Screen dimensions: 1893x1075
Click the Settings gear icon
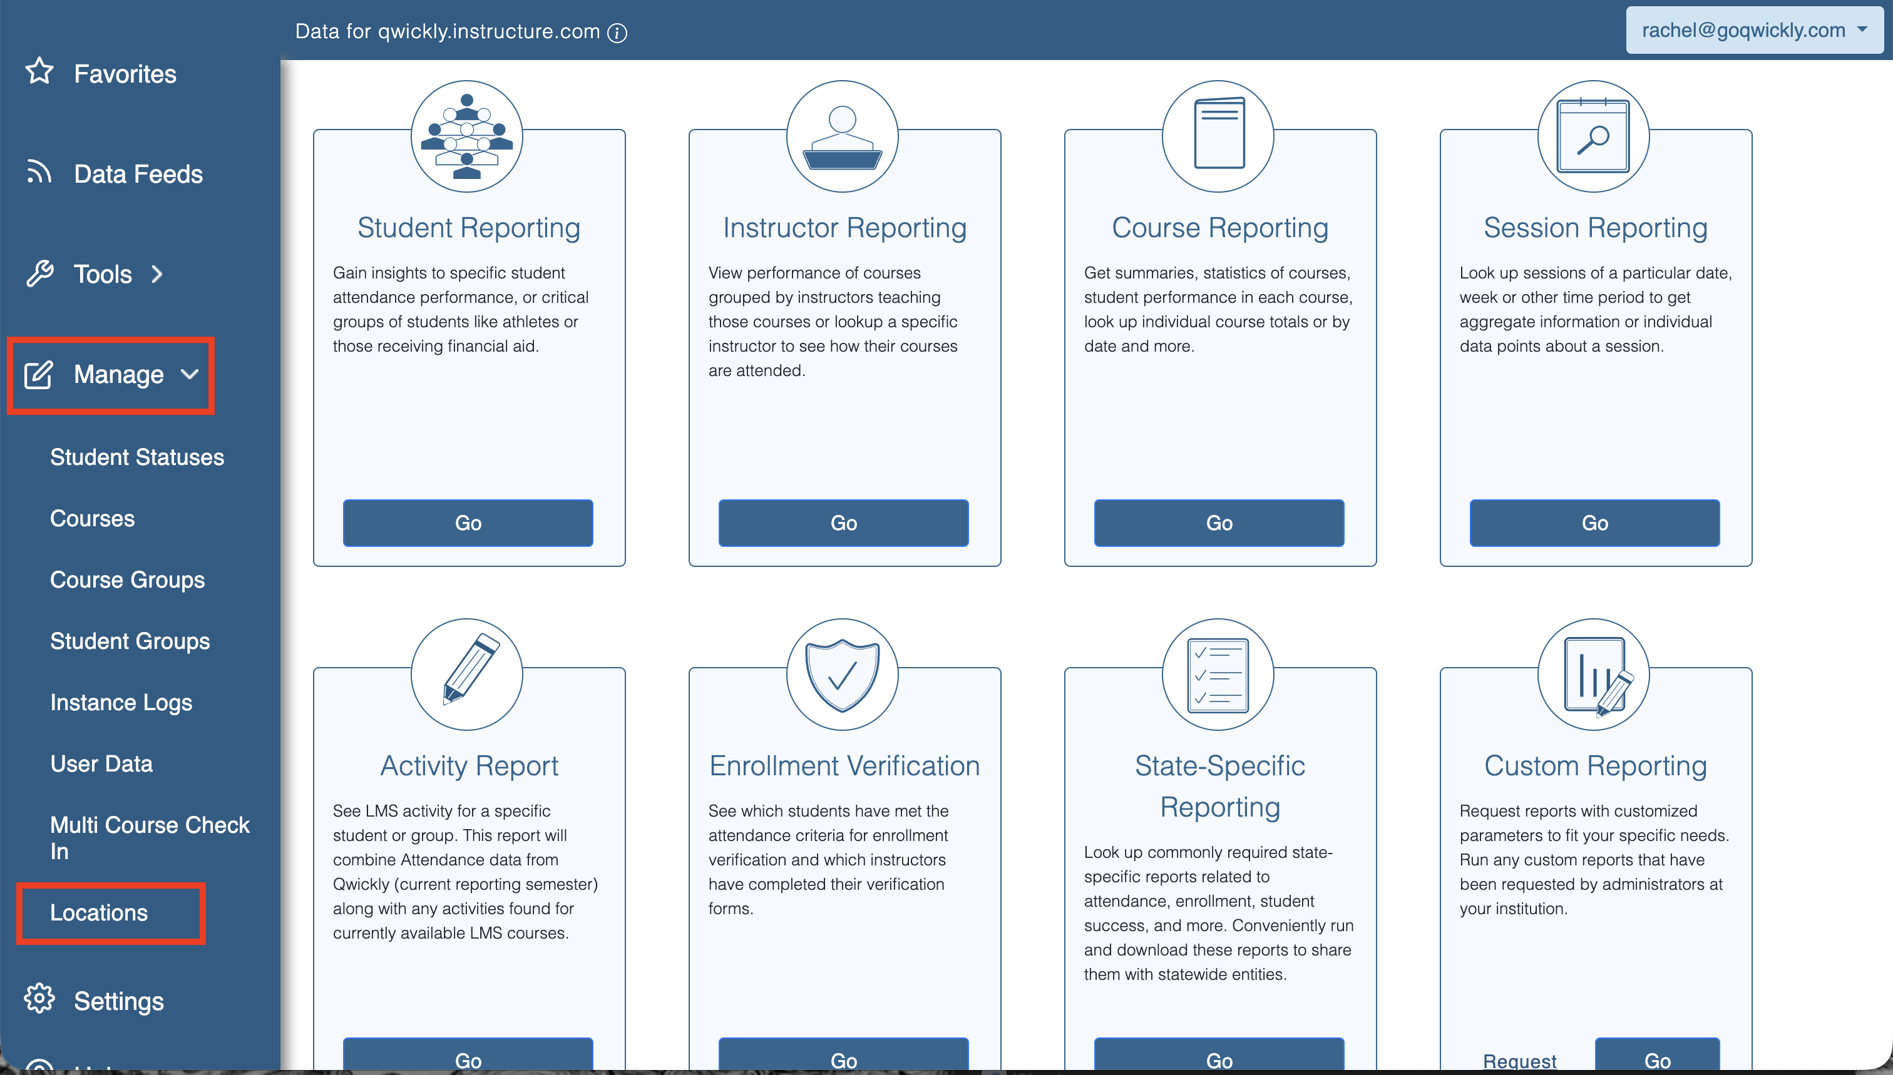pyautogui.click(x=39, y=999)
